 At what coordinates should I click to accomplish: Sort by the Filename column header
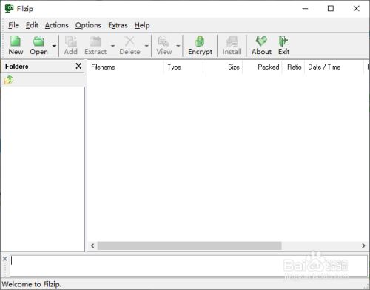pyautogui.click(x=125, y=67)
